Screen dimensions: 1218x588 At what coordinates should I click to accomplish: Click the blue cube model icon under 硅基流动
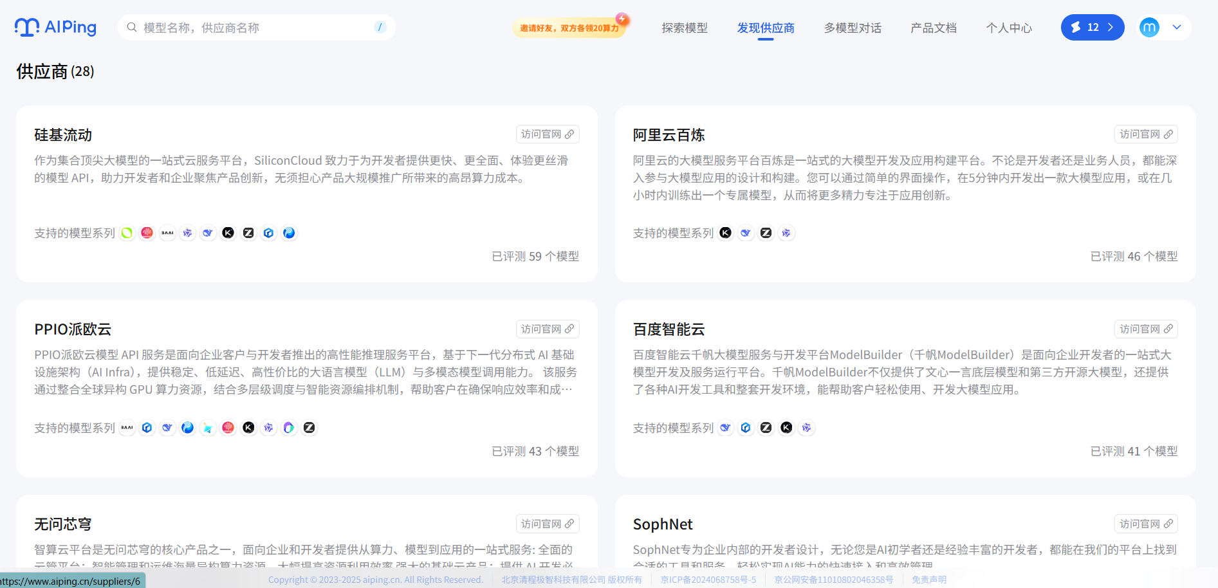click(x=269, y=233)
